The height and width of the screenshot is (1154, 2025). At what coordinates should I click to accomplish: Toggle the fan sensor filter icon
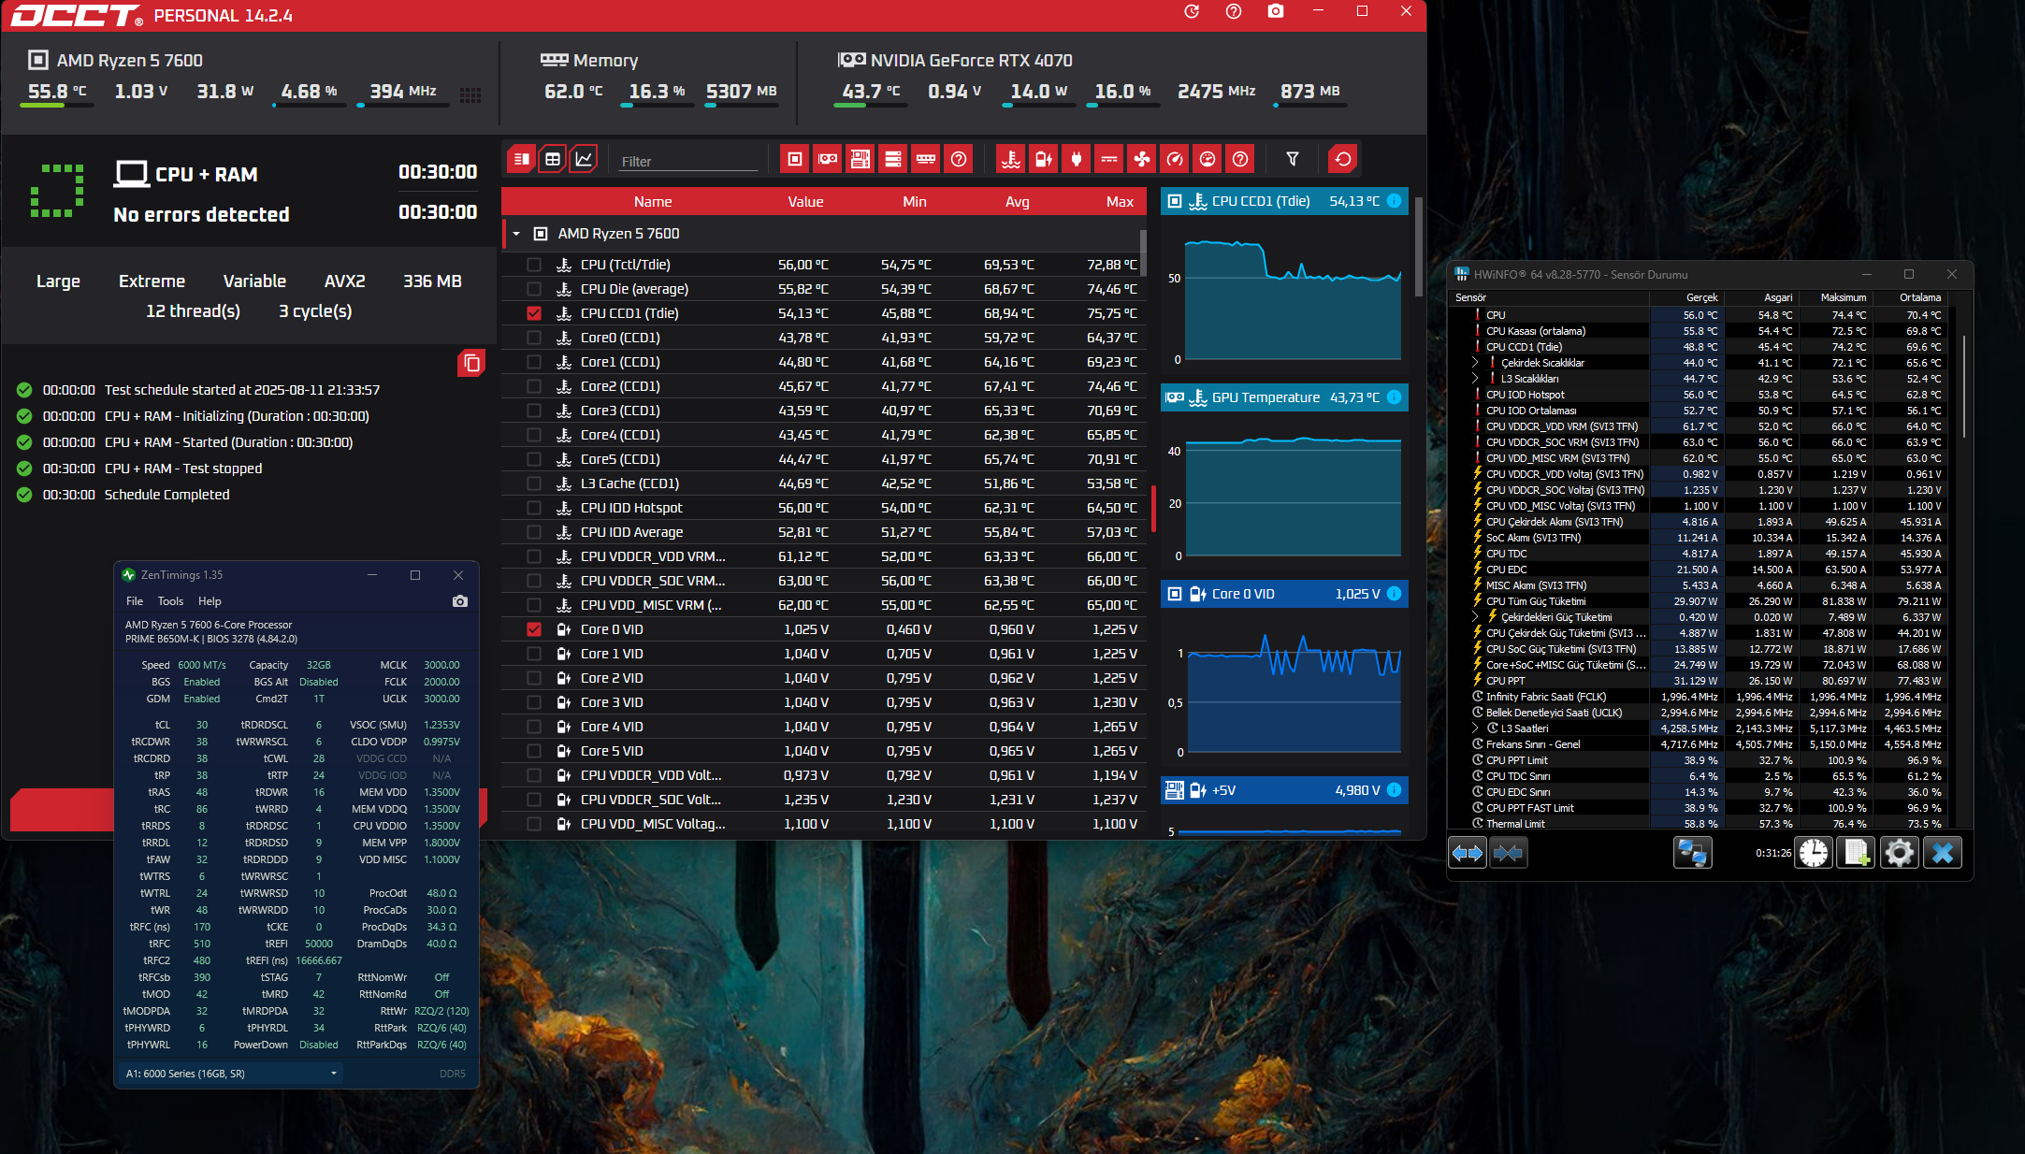(1142, 159)
